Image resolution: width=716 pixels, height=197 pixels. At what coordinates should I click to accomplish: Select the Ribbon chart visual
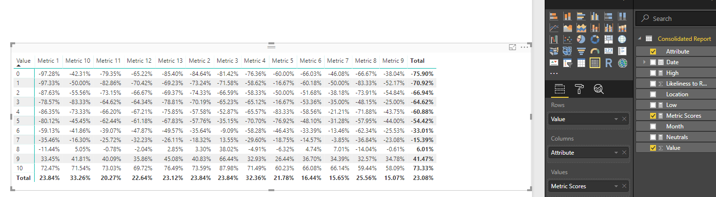622,28
